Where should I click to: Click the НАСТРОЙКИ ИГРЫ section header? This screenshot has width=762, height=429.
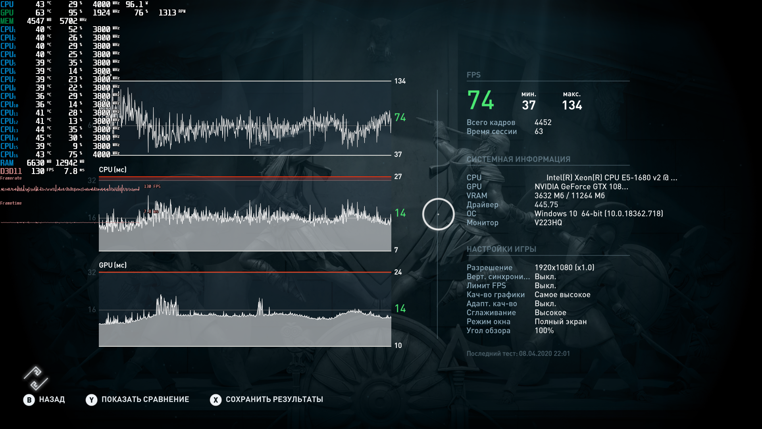point(501,249)
